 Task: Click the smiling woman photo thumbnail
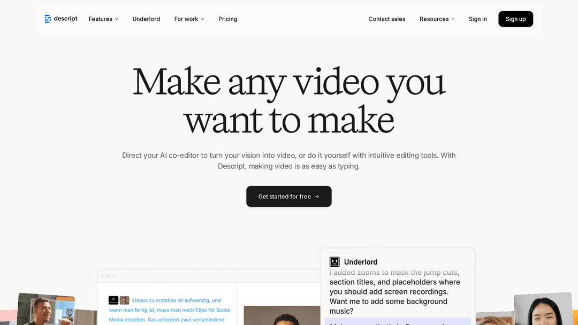click(x=543, y=309)
